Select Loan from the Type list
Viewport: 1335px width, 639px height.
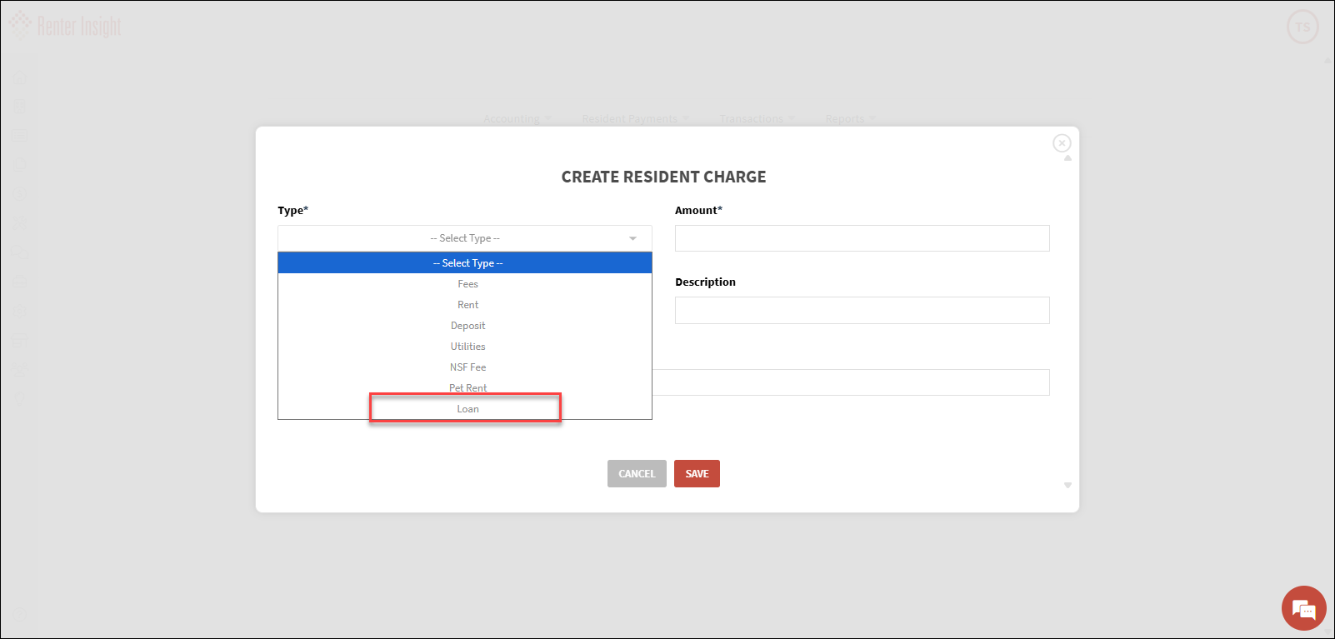(467, 409)
